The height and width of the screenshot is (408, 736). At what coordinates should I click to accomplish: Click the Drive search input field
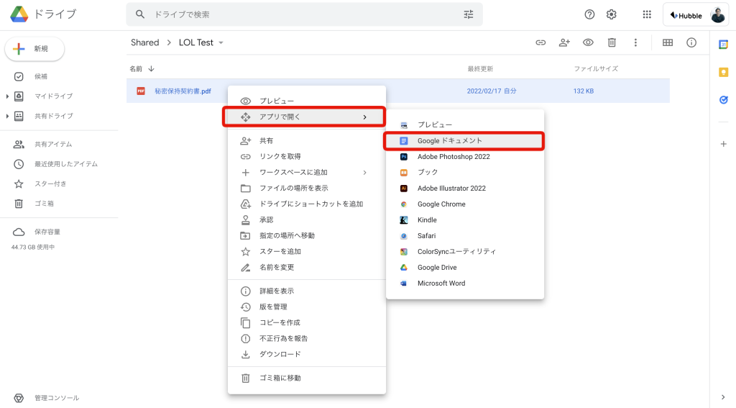tap(304, 14)
